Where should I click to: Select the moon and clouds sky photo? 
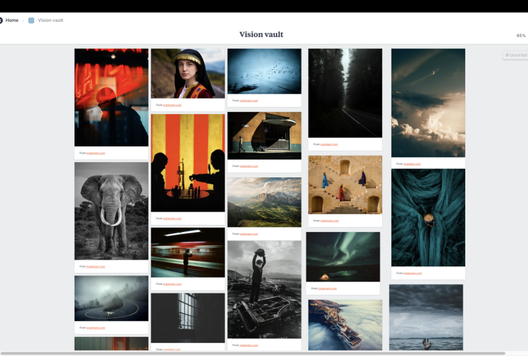pyautogui.click(x=428, y=103)
